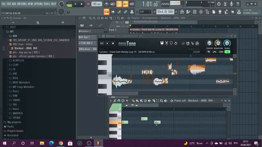Toggle typing keyboard to piano button
Viewport: 262px width, 147px height.
click(106, 12)
